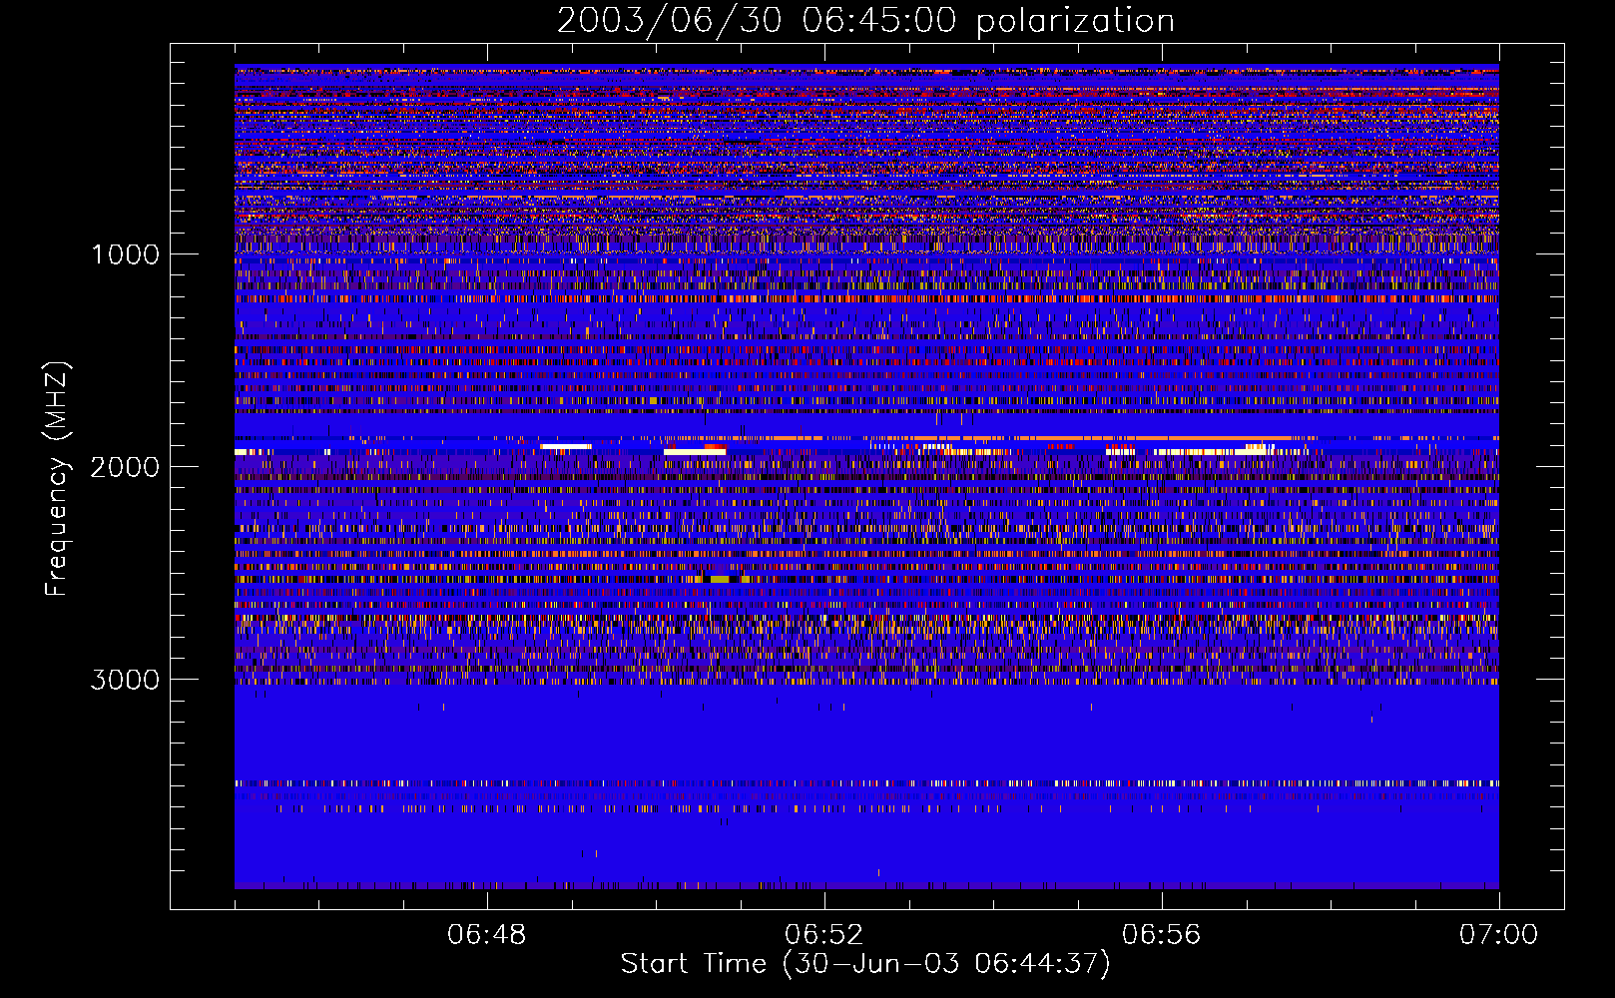
Task: Click the 06:56 time tick label
Action: tap(1162, 935)
